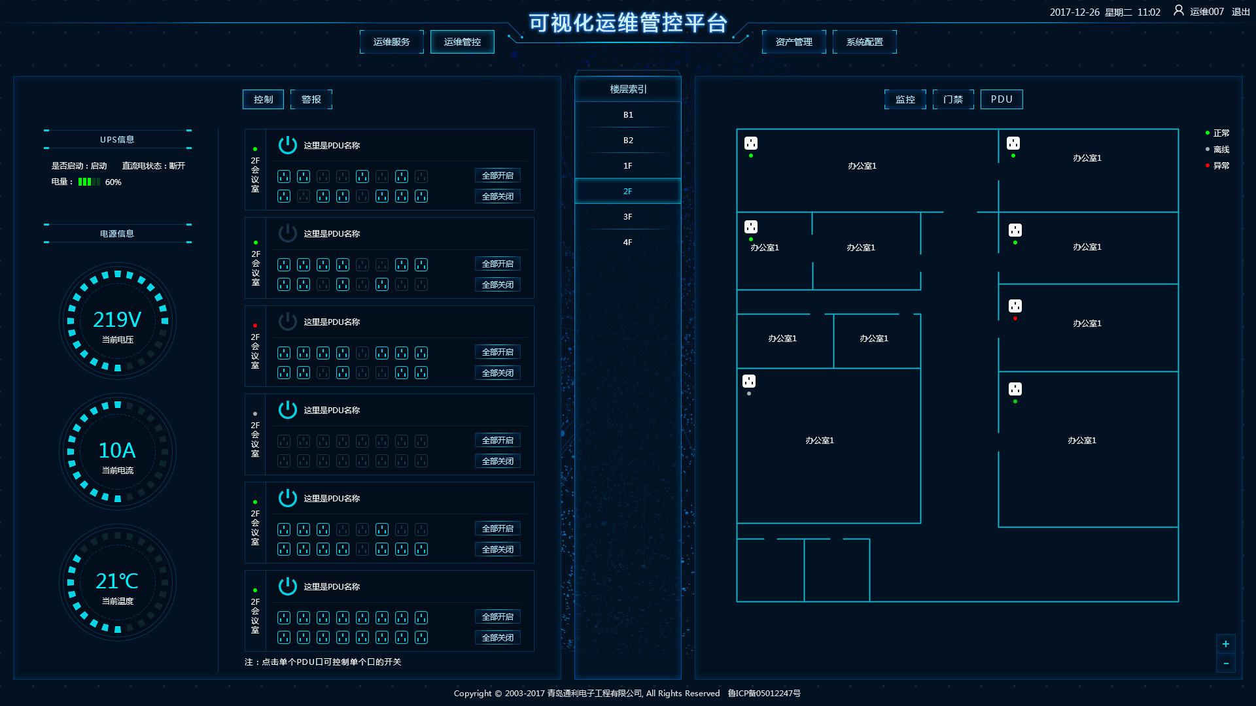1256x706 pixels.
Task: Zoom in floor plan with plus button
Action: click(x=1225, y=644)
